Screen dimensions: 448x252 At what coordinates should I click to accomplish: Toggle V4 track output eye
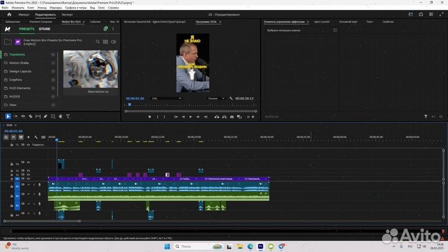[28, 162]
